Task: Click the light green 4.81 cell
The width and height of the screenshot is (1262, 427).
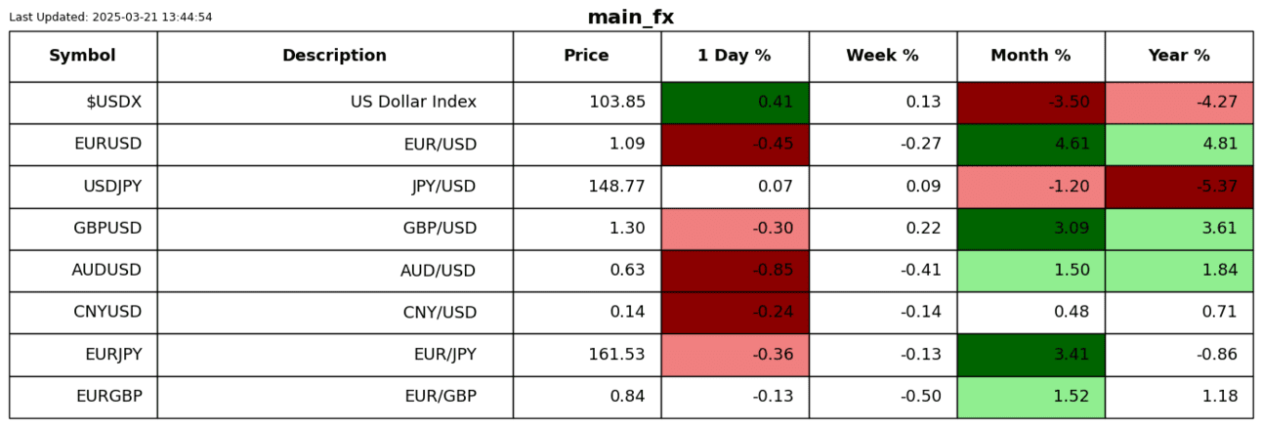Action: 1179,144
